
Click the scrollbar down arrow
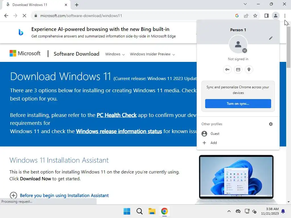(288, 202)
